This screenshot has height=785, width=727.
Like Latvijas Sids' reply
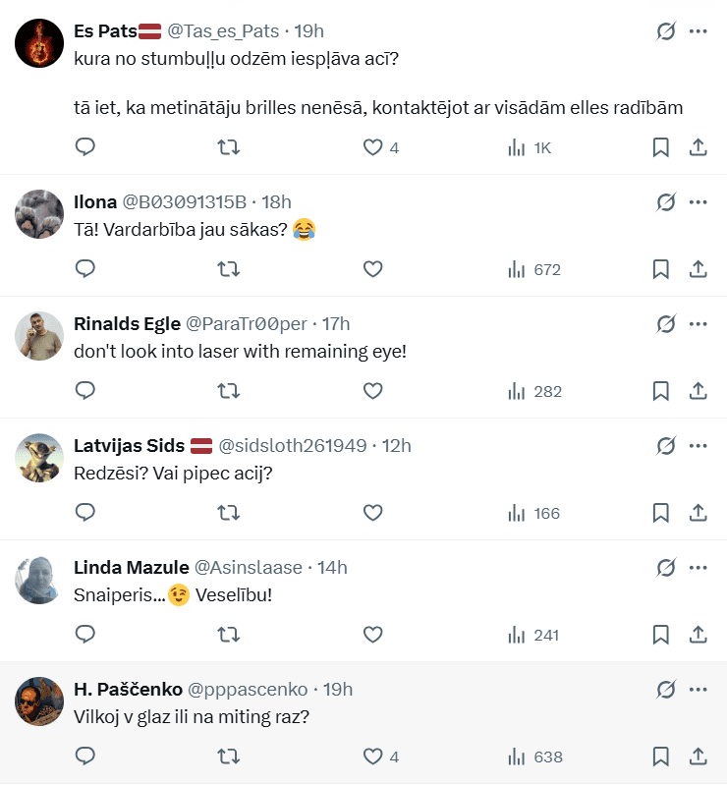pos(372,513)
